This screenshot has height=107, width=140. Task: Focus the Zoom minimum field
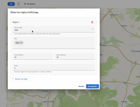33,56
